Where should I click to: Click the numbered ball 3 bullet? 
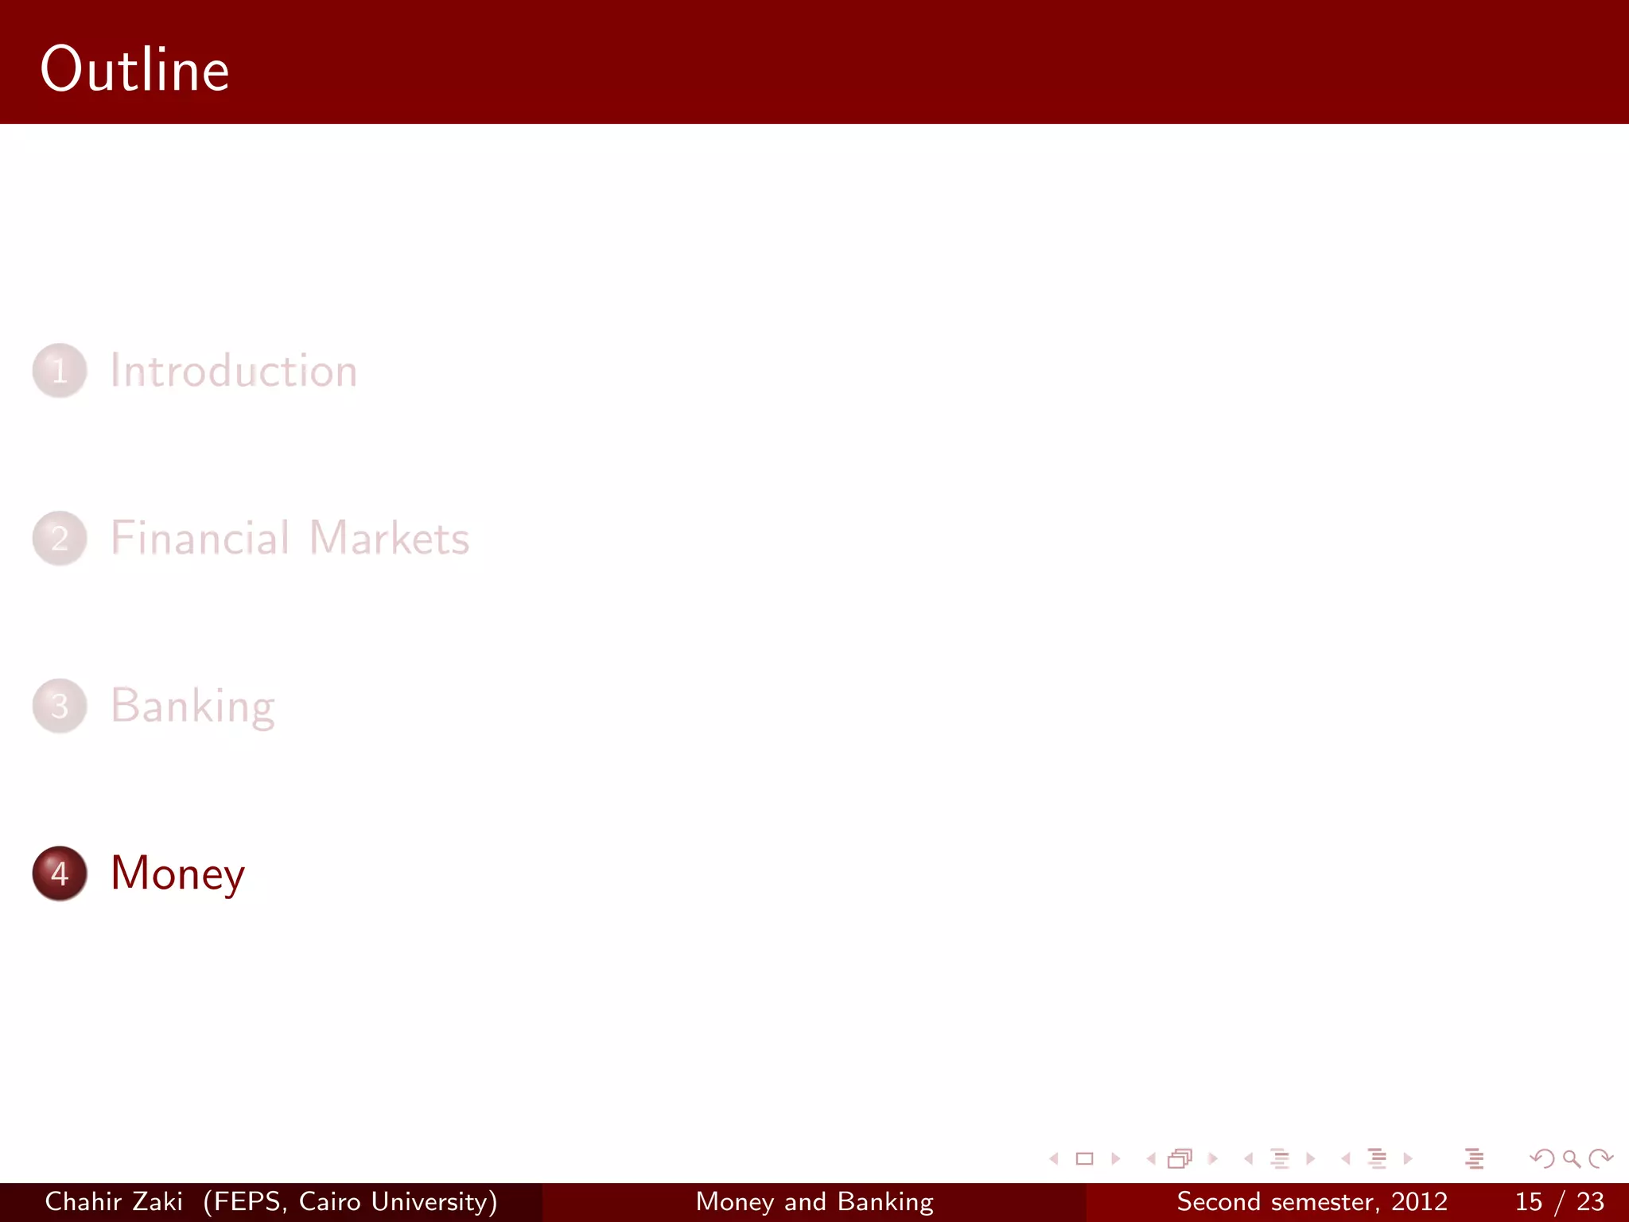tap(60, 706)
